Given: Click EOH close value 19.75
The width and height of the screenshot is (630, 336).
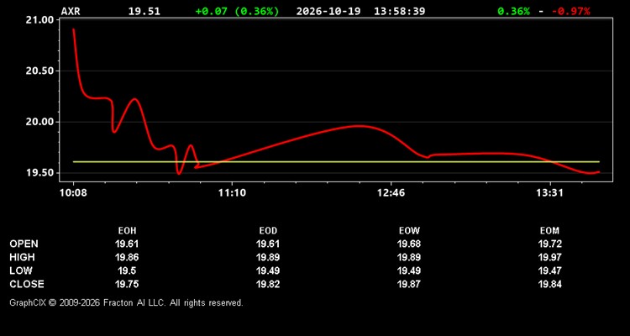Looking at the screenshot, I should (x=127, y=284).
